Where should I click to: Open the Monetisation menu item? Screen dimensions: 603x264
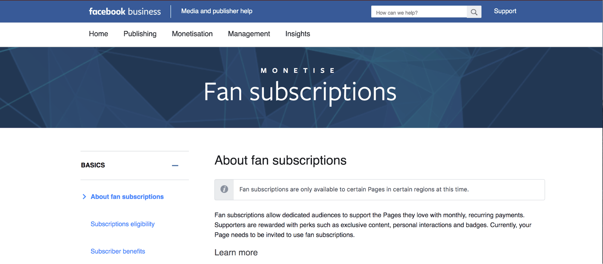point(192,34)
